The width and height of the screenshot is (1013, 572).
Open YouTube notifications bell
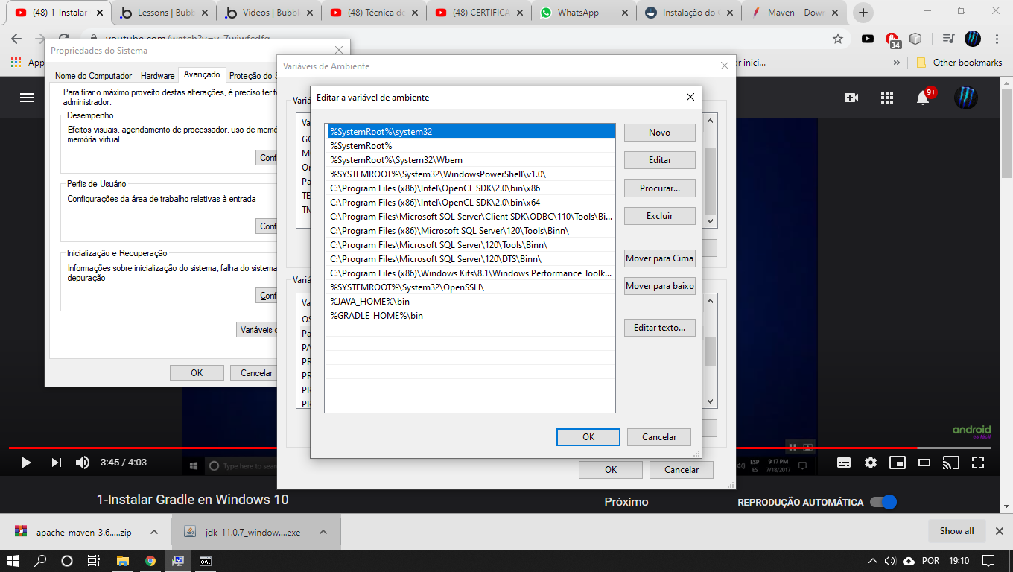[924, 98]
